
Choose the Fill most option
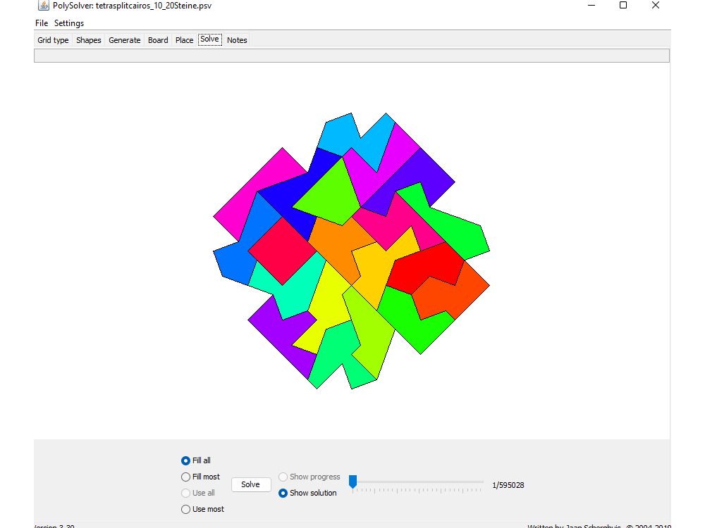click(x=186, y=477)
